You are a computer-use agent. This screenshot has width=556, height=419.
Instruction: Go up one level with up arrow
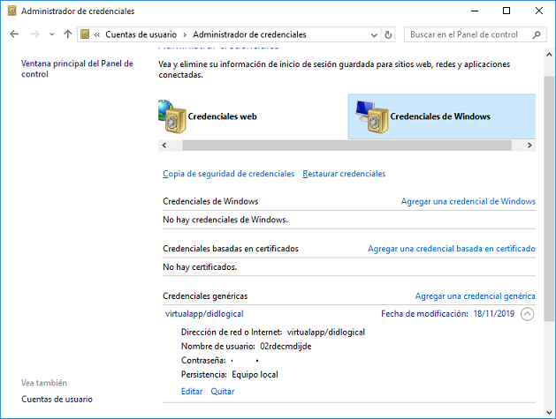[x=67, y=34]
